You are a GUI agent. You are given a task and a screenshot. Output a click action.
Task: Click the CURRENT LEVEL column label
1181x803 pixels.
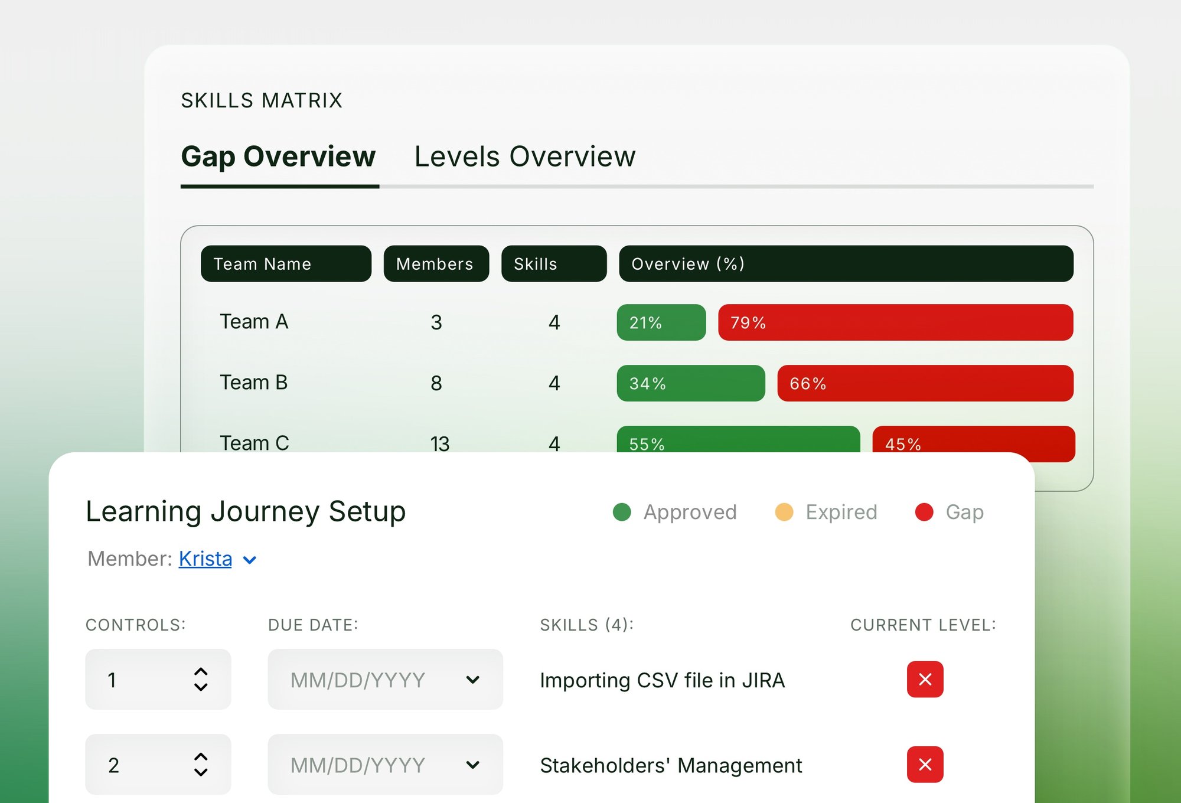pyautogui.click(x=923, y=625)
